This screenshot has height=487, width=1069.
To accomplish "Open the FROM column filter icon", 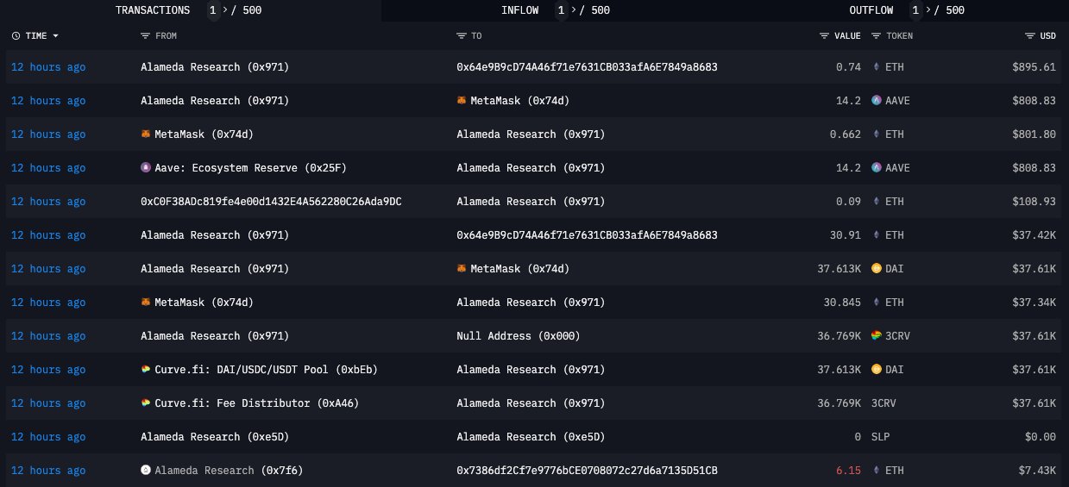I will [x=145, y=36].
